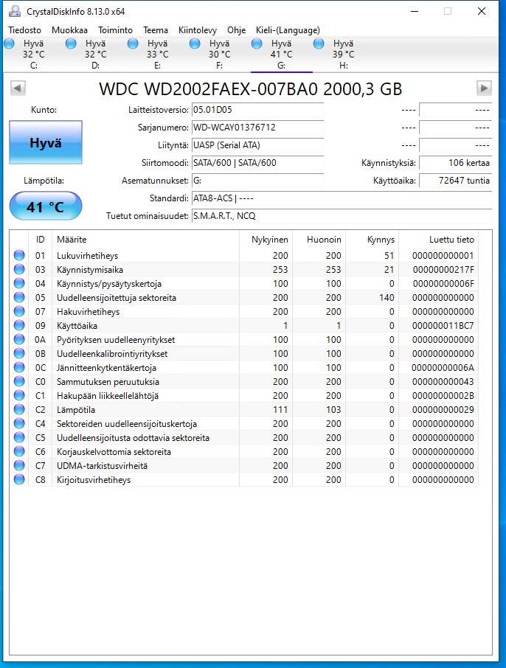The image size is (506, 668).
Task: Click the Sarjanumero field value
Action: (x=257, y=128)
